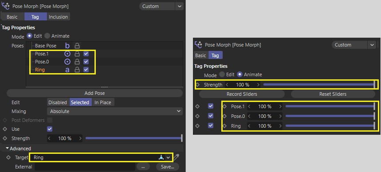The height and width of the screenshot is (172, 381).
Task: Click the Pose.0 slider bar
Action: coord(330,116)
